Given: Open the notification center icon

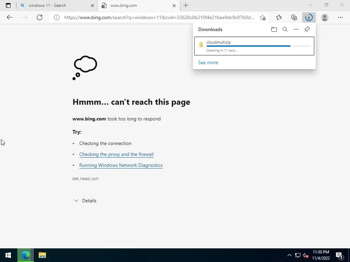Looking at the screenshot, I should click(339, 255).
